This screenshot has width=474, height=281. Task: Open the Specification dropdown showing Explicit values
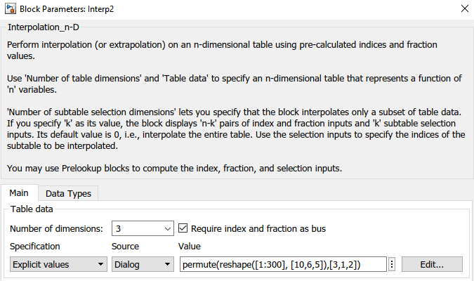(57, 264)
